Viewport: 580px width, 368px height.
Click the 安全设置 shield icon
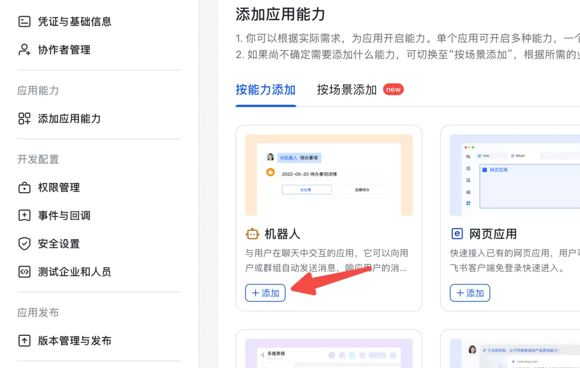tap(24, 244)
